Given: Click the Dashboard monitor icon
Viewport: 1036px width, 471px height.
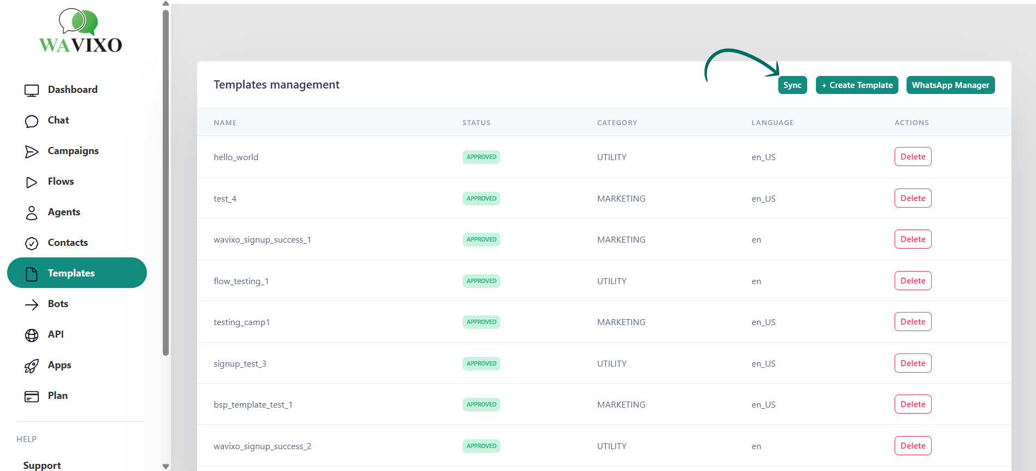Looking at the screenshot, I should pyautogui.click(x=32, y=90).
